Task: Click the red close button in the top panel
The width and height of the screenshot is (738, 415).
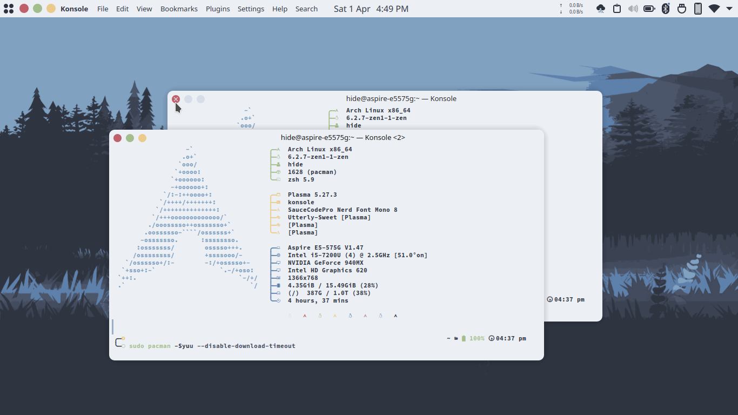Action: pos(24,9)
